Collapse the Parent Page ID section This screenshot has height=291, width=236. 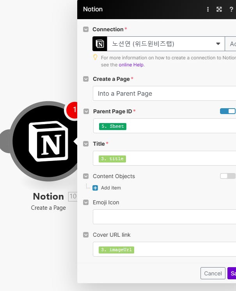[86, 111]
